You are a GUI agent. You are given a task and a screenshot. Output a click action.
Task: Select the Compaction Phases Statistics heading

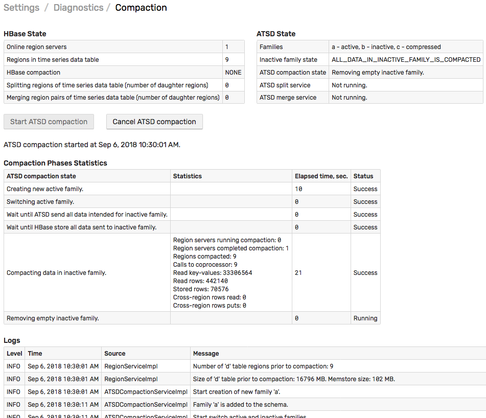point(55,163)
